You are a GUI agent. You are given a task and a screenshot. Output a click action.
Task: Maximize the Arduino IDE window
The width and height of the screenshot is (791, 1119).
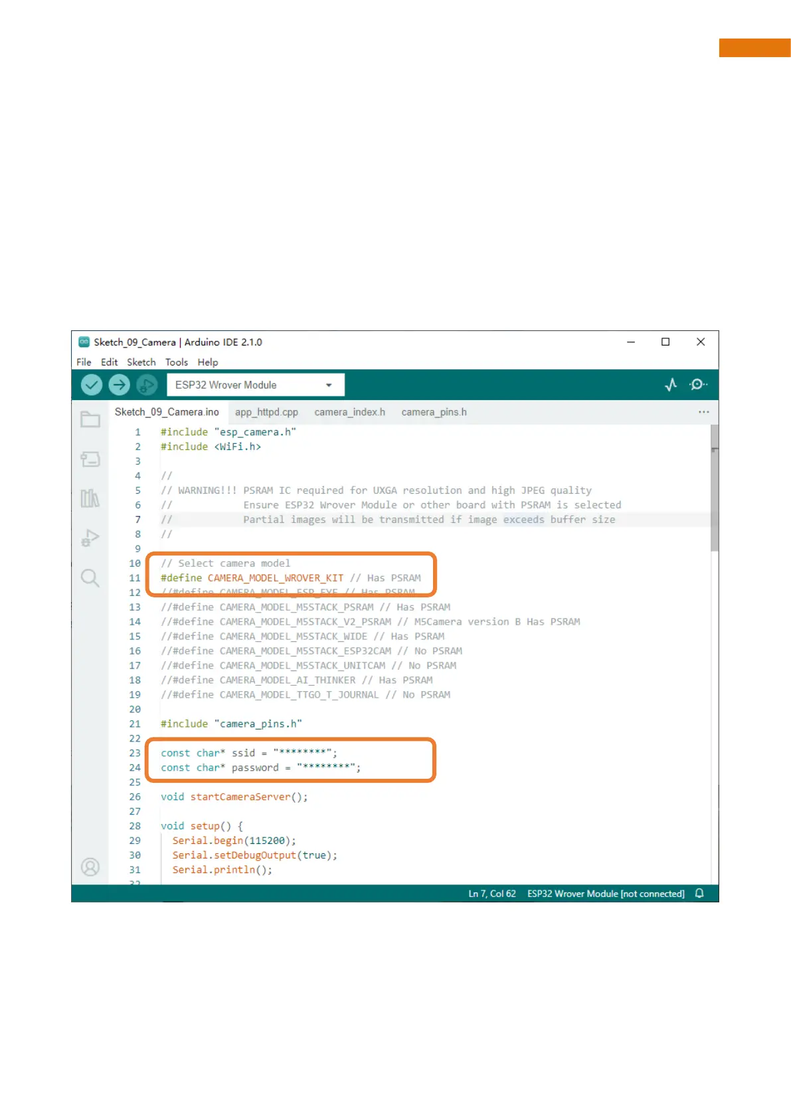pyautogui.click(x=665, y=342)
